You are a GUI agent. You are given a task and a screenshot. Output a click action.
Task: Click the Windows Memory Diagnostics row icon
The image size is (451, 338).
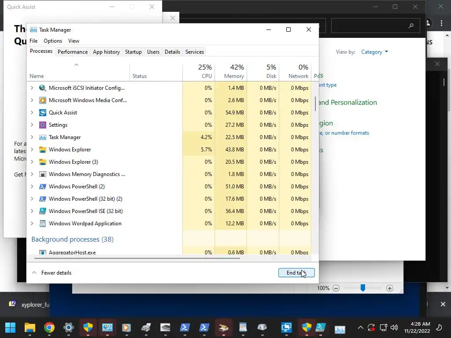43,174
